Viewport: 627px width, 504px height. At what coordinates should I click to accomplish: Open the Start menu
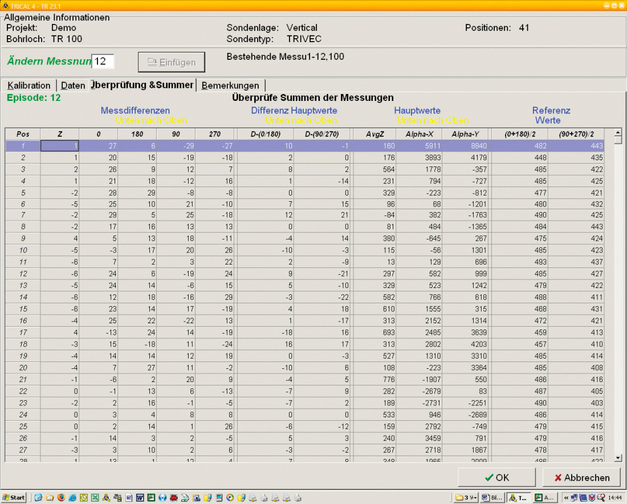point(14,498)
